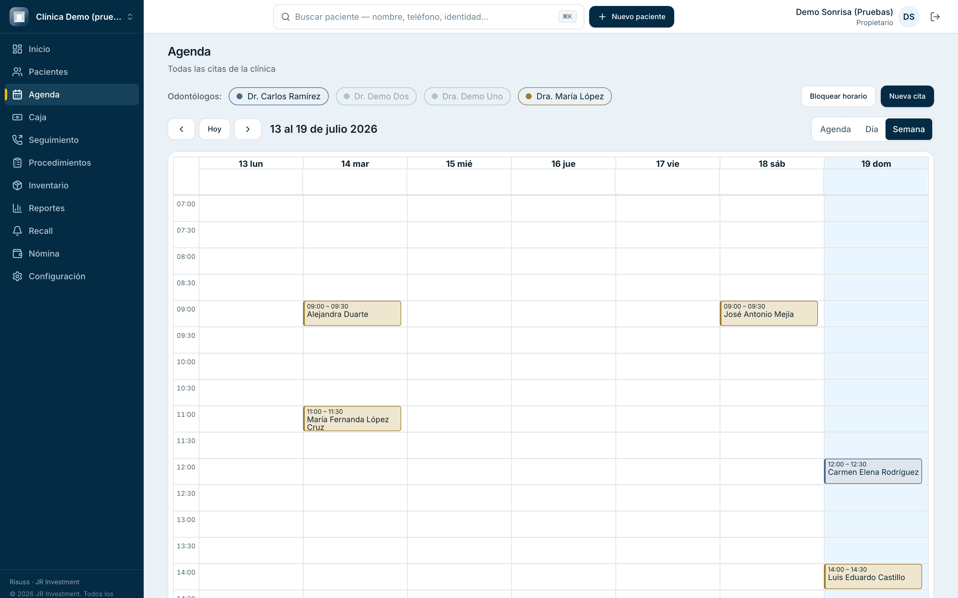This screenshot has height=598, width=958.
Task: Go to previous week arrow
Action: coord(181,129)
